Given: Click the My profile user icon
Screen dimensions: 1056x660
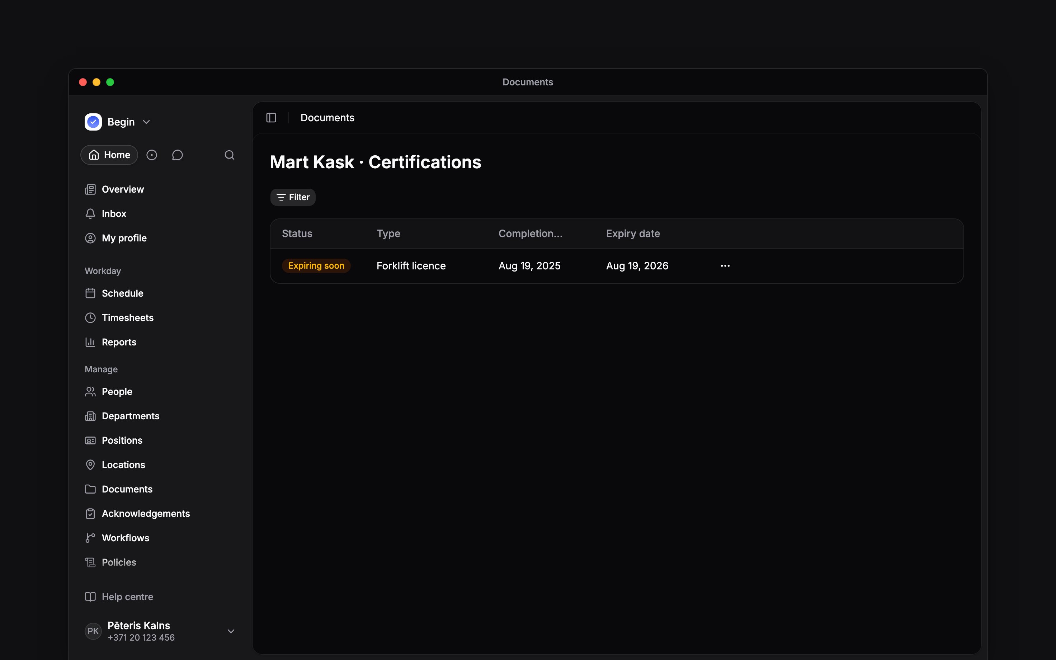Looking at the screenshot, I should coord(90,238).
